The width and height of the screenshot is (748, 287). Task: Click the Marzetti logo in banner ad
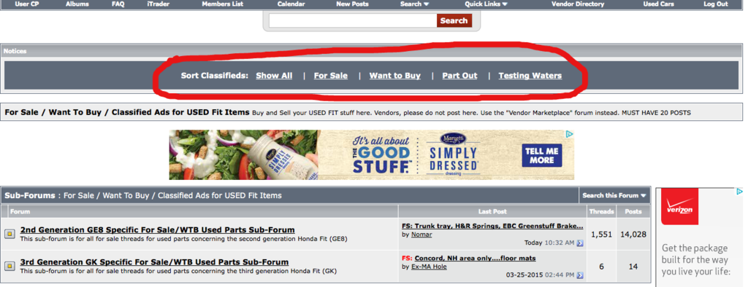pos(453,139)
